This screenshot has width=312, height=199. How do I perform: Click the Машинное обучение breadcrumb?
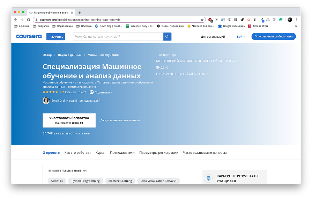[103, 55]
